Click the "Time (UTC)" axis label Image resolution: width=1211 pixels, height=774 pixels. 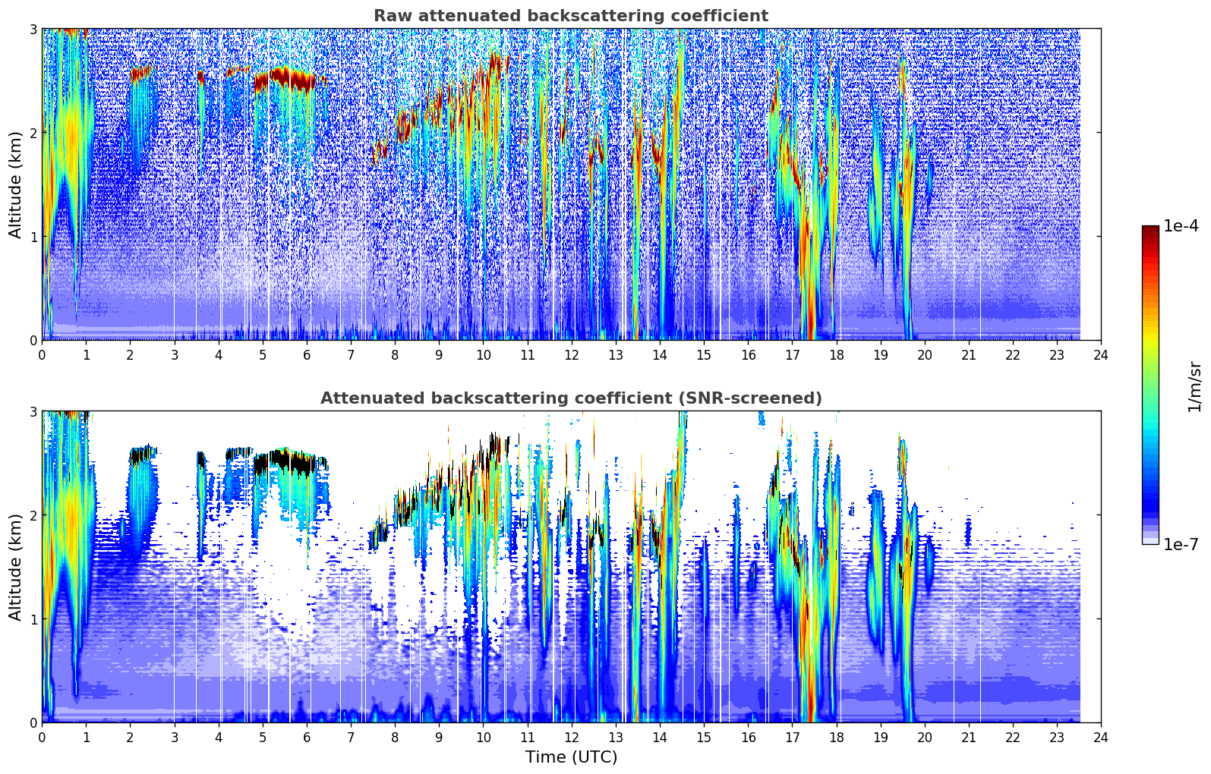(x=571, y=757)
